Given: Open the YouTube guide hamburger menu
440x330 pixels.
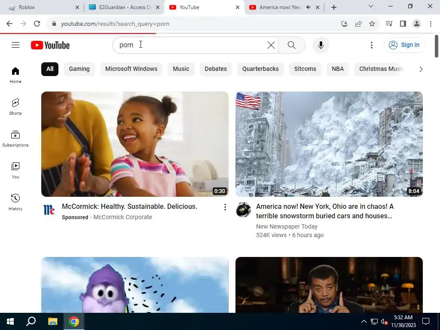Looking at the screenshot, I should pyautogui.click(x=15, y=45).
